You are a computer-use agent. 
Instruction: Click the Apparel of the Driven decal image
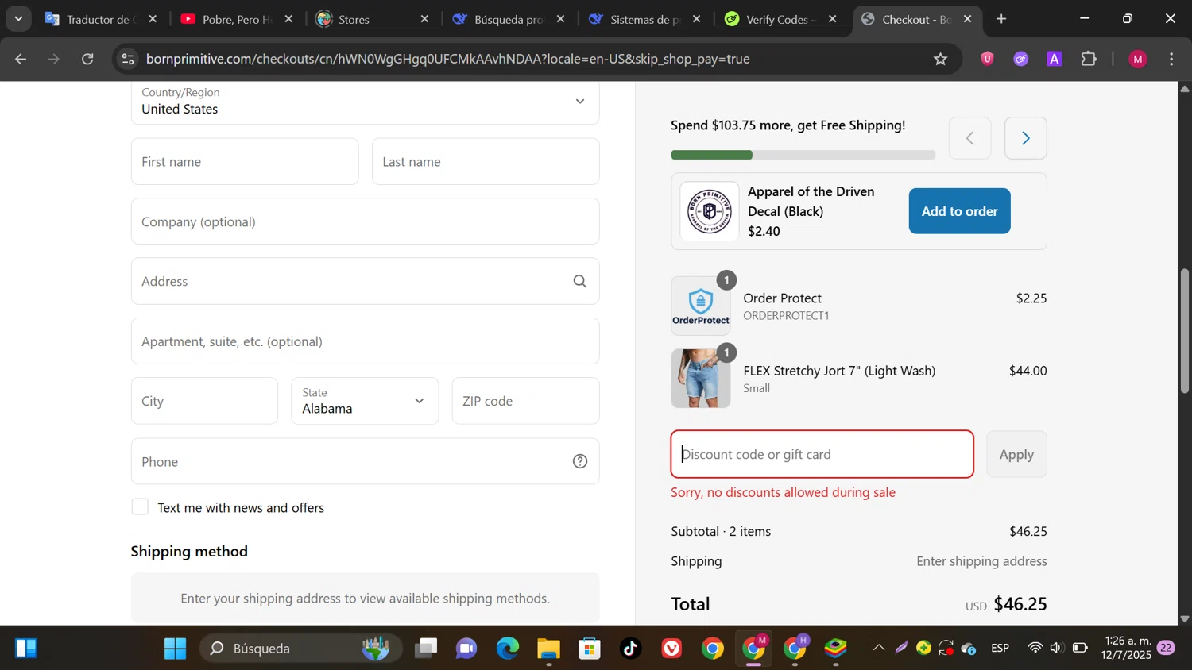(x=710, y=211)
